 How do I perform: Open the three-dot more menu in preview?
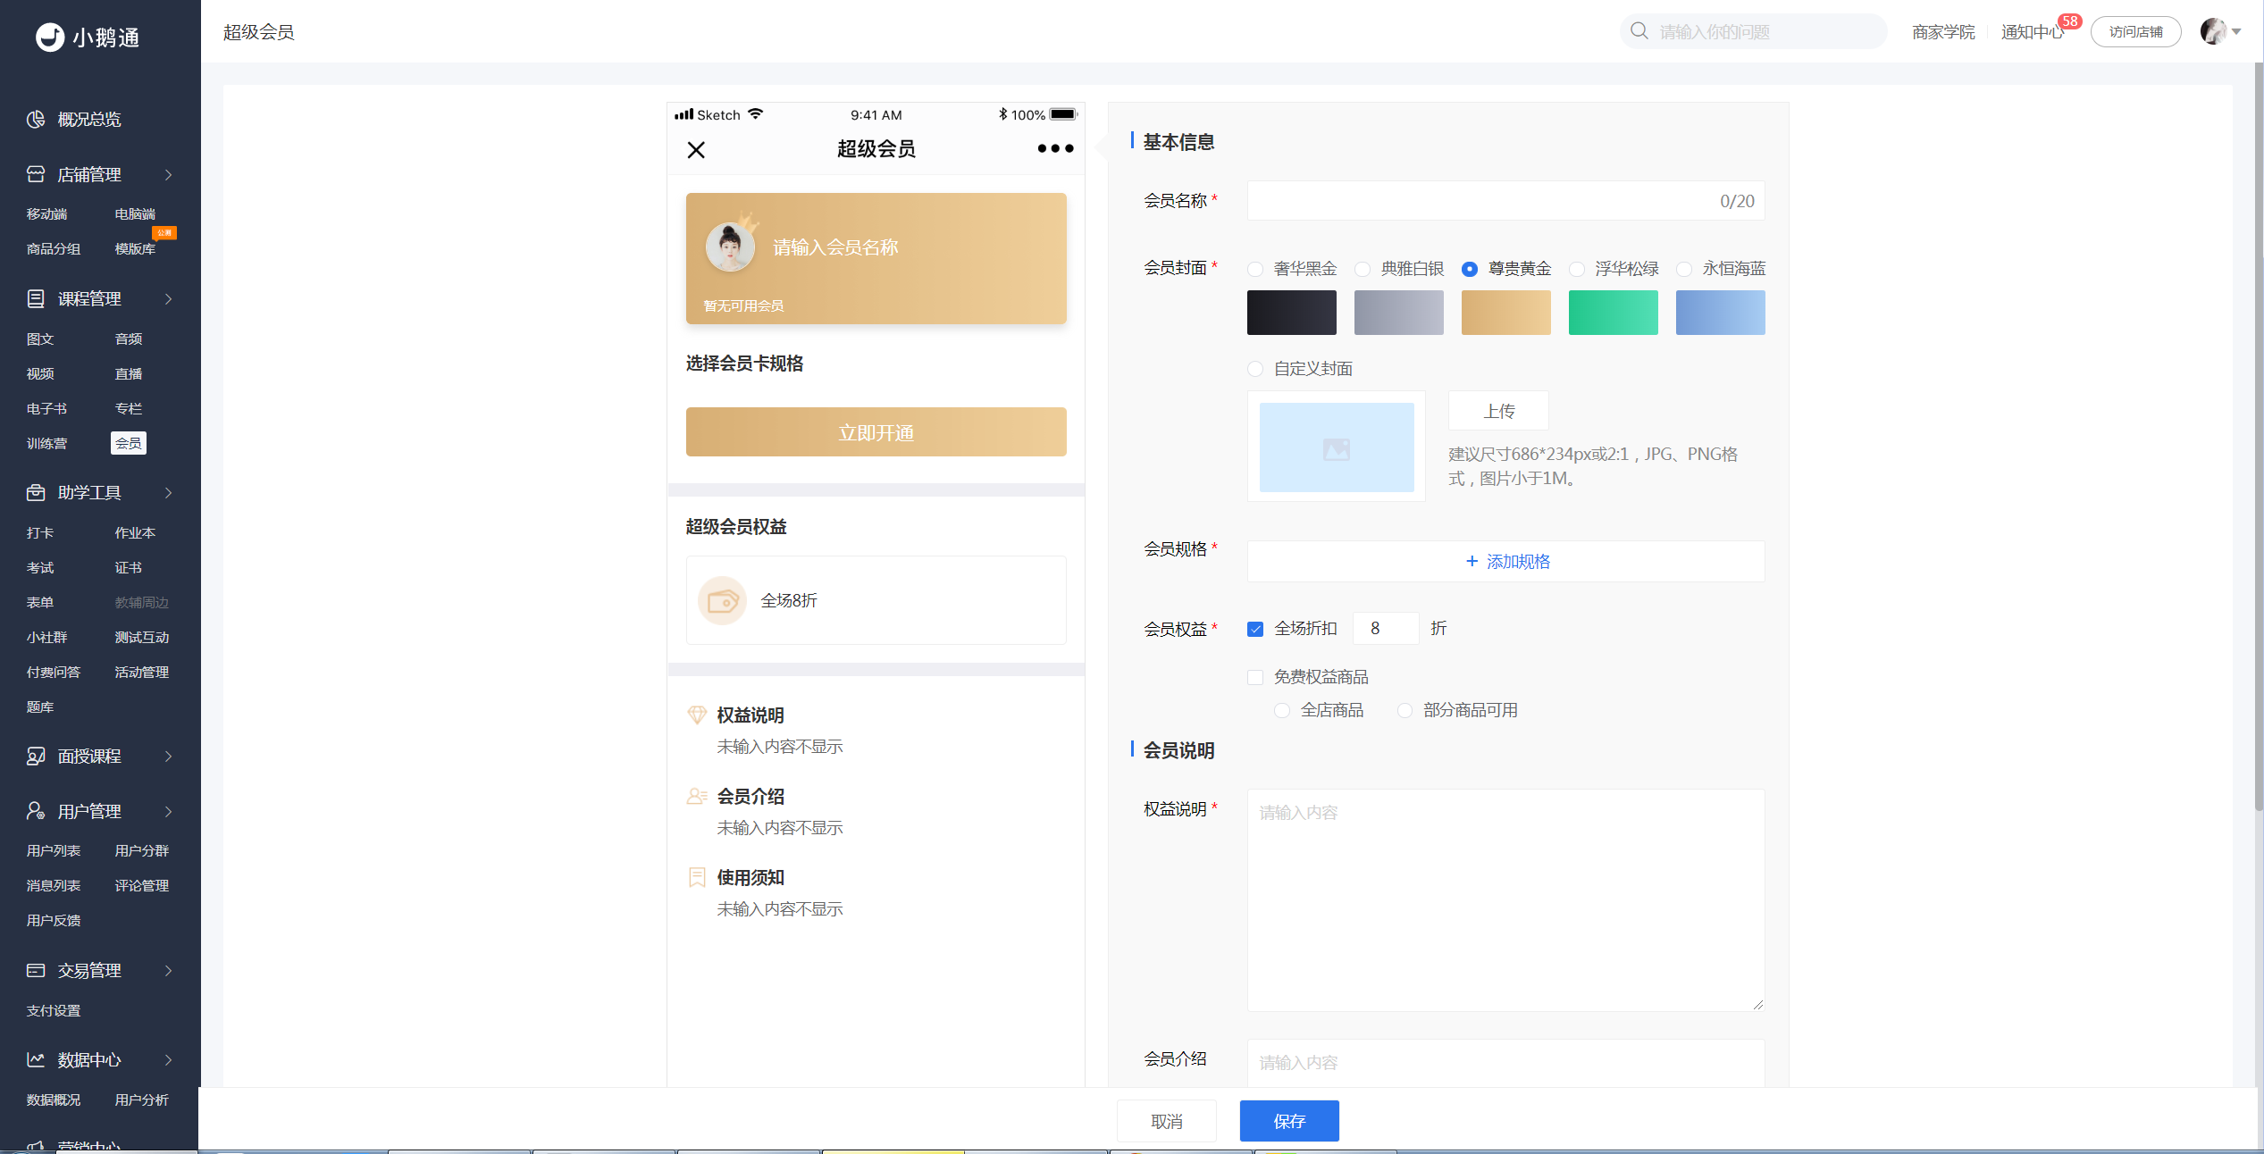click(1055, 148)
